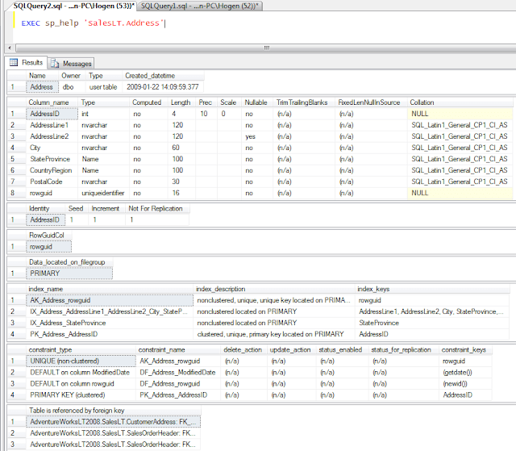Select the uniqueidentifier type cell
516x451 pixels.
pos(104,193)
